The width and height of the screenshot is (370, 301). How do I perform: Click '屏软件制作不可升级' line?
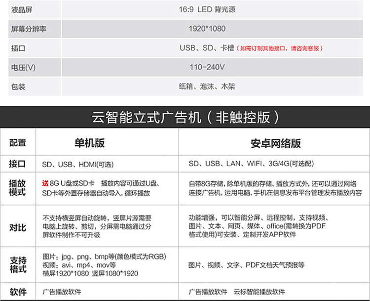71,235
